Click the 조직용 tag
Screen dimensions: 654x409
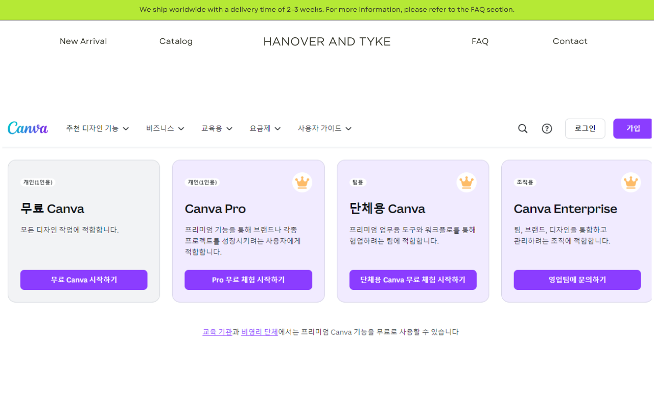pos(525,182)
